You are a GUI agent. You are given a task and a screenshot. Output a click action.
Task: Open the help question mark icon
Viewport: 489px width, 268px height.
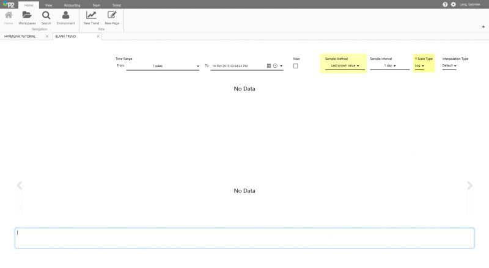coord(445,4)
